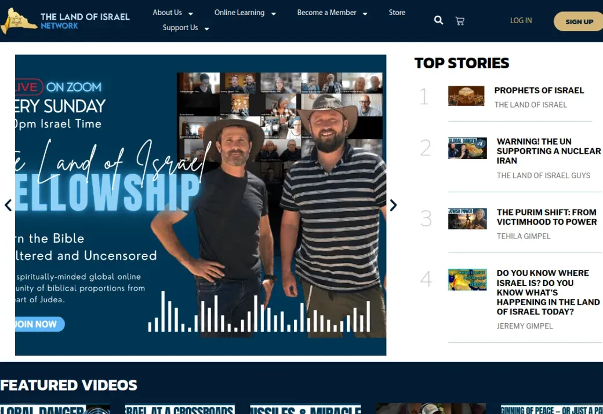603x414 pixels.
Task: Expand the About Us dropdown arrow
Action: 190,14
